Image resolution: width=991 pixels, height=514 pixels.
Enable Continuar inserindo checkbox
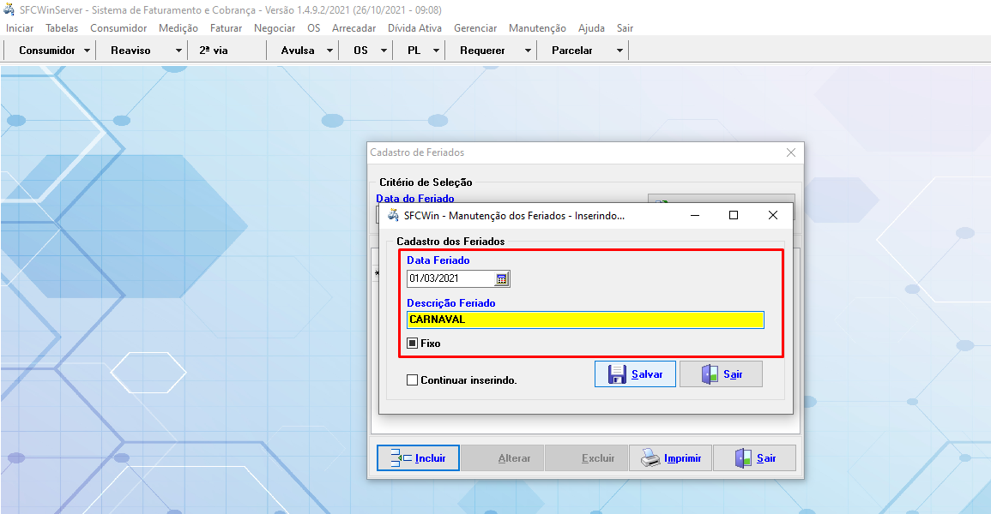(x=413, y=380)
